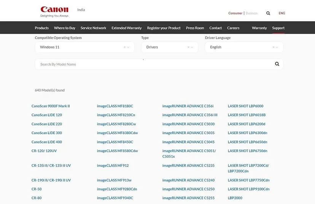Open the Careers menu item

click(233, 28)
